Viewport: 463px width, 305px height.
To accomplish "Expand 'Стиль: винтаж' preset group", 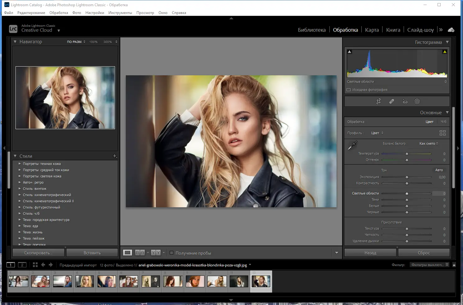I will point(20,189).
